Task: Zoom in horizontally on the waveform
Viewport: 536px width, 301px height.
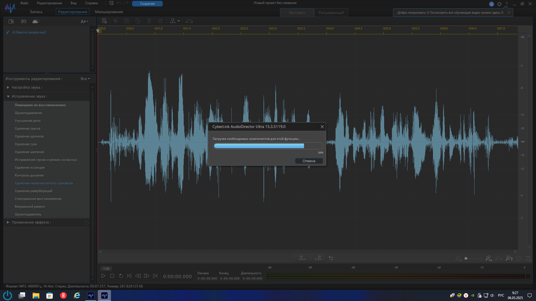Action: [489, 259]
